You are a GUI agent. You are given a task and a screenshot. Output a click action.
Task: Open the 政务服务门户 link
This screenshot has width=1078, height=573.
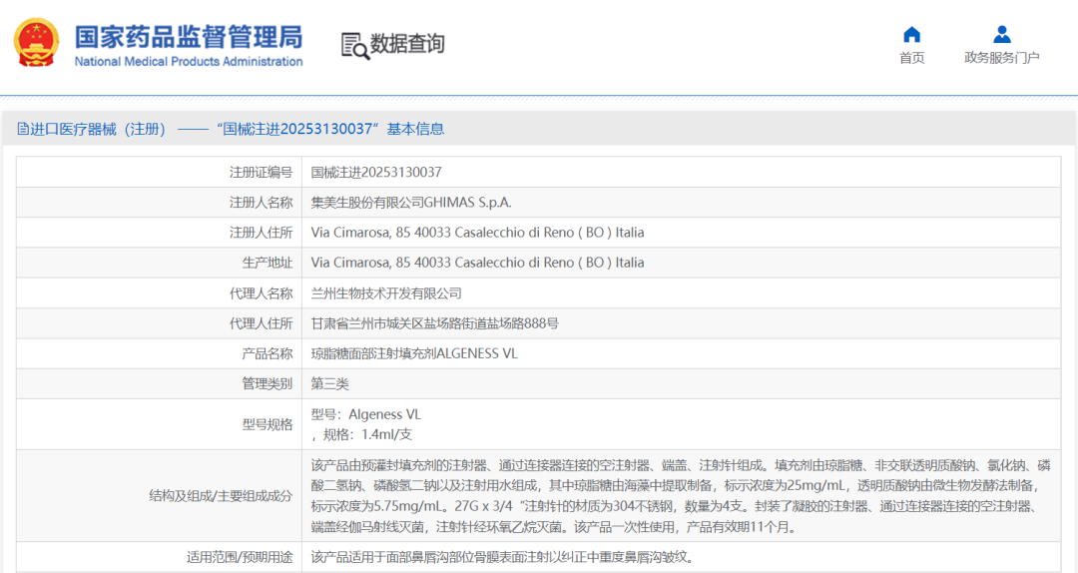tap(1002, 58)
